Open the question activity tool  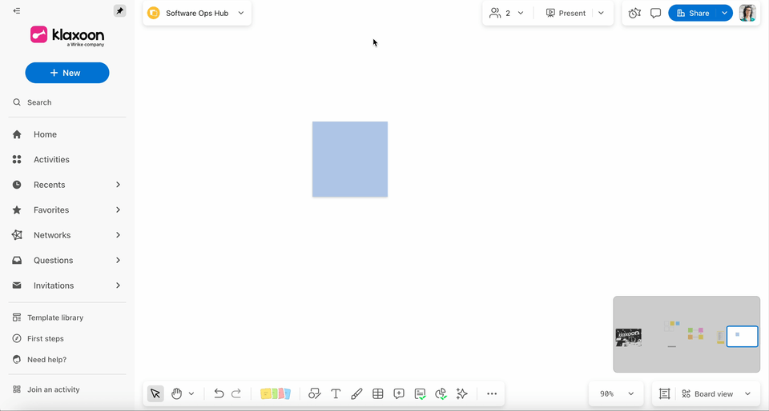coord(420,394)
